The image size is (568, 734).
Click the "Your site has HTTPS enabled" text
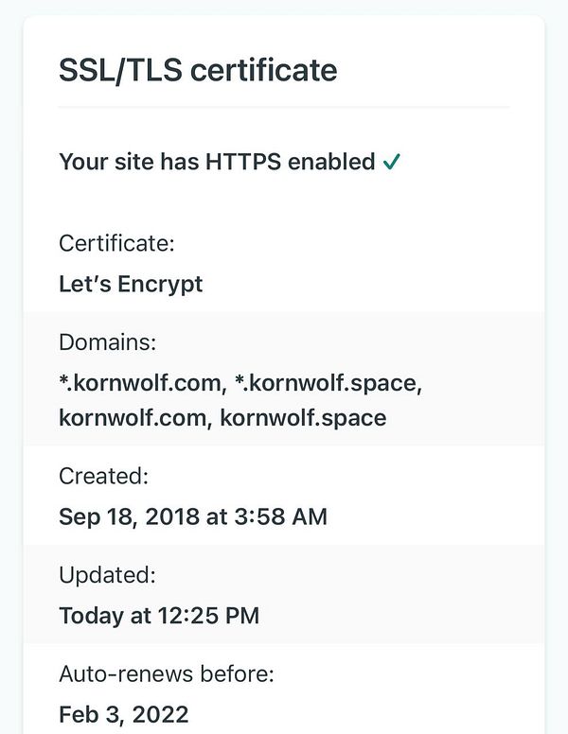(217, 162)
